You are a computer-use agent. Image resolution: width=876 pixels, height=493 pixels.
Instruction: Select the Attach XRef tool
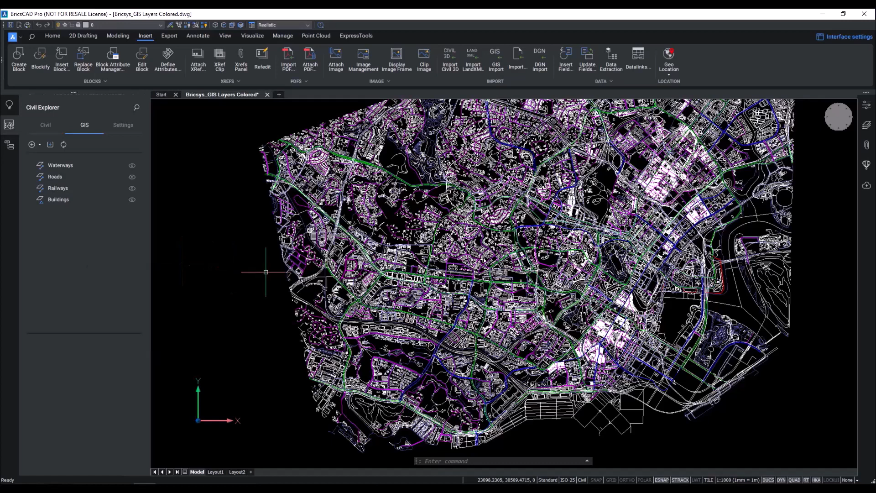pyautogui.click(x=198, y=59)
